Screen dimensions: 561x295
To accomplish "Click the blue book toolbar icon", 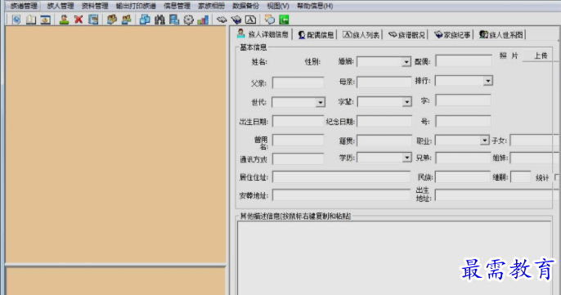I will (x=236, y=20).
